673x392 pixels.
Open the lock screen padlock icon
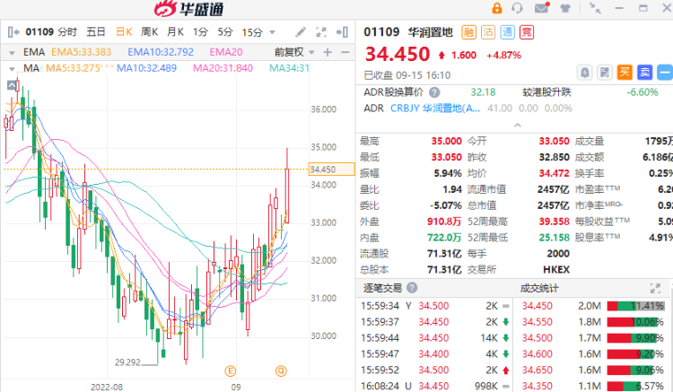tap(496, 8)
